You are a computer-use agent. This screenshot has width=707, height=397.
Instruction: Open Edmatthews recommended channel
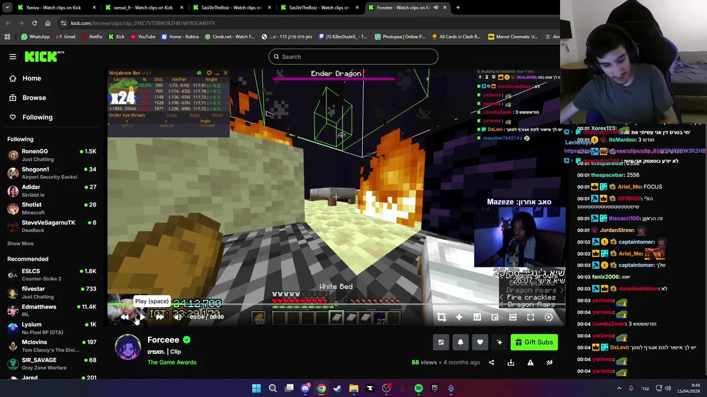click(52, 310)
